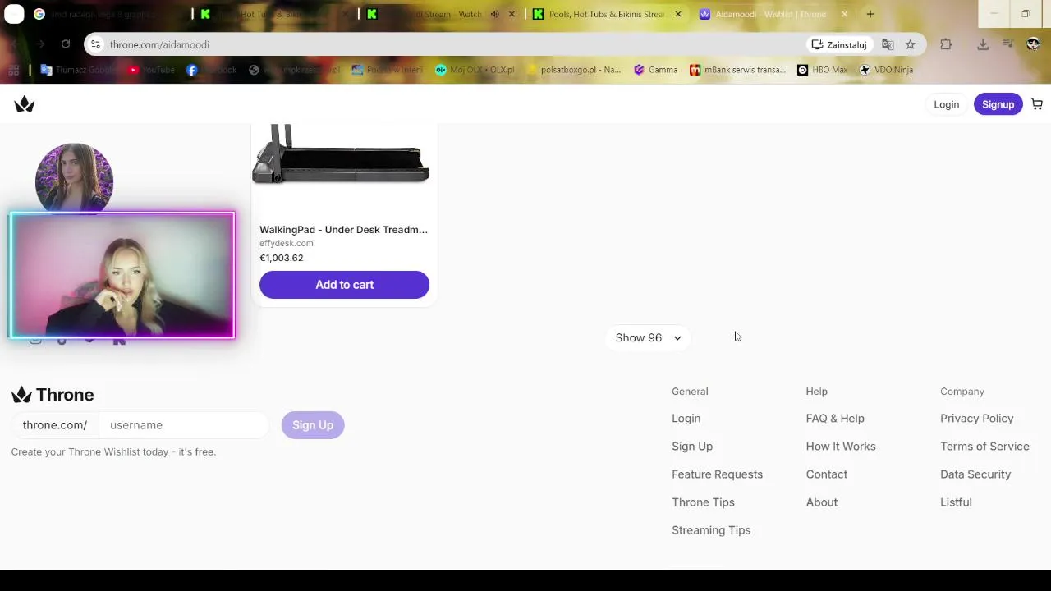Open the Data Security link
Screen dimensions: 1051x591
point(975,474)
